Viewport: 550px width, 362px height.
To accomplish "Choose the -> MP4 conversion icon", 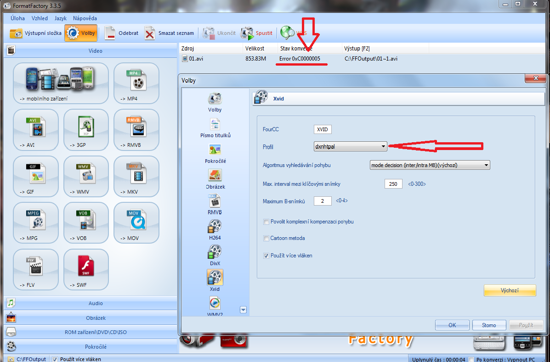I will [x=136, y=84].
